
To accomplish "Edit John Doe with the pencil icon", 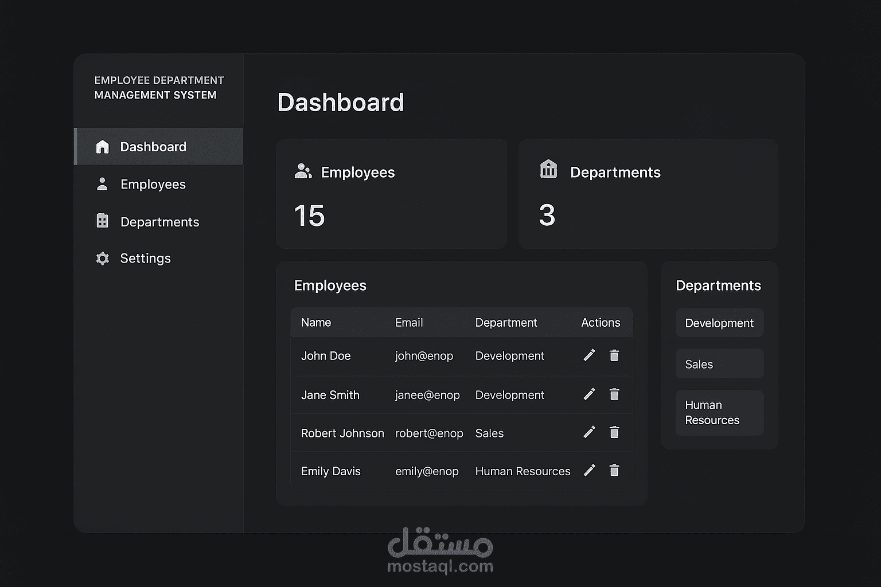I will [x=589, y=355].
